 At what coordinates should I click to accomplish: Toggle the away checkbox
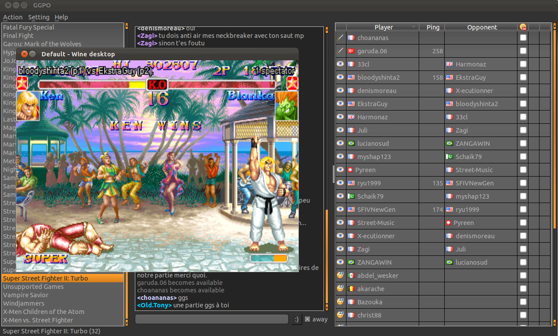307,319
